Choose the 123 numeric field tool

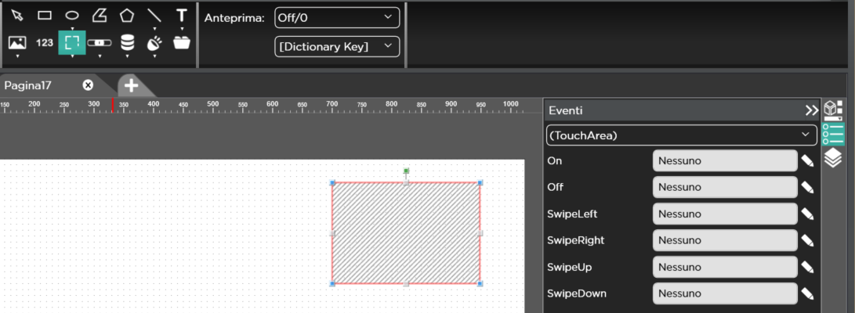coord(45,42)
